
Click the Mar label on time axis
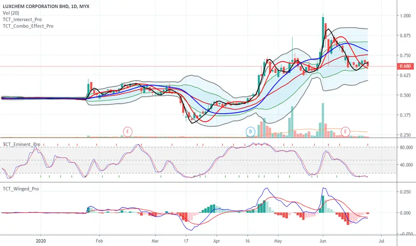[x=155, y=241]
